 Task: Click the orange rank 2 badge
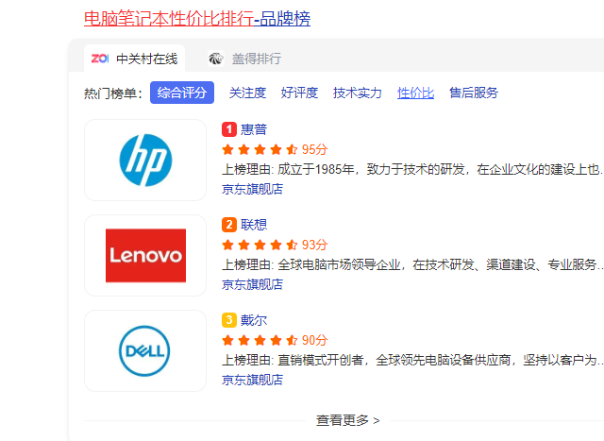[x=228, y=225]
